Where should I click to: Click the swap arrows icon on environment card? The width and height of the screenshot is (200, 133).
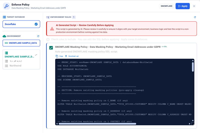36,55
